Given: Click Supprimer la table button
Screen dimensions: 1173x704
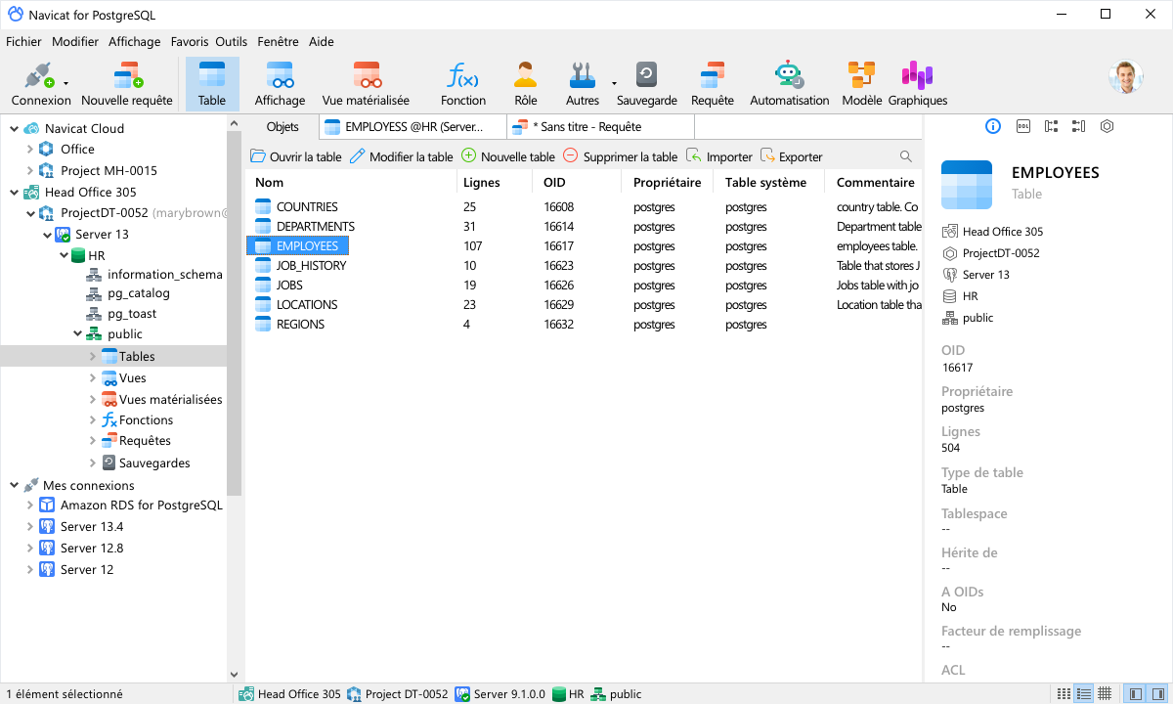Looking at the screenshot, I should tap(620, 156).
